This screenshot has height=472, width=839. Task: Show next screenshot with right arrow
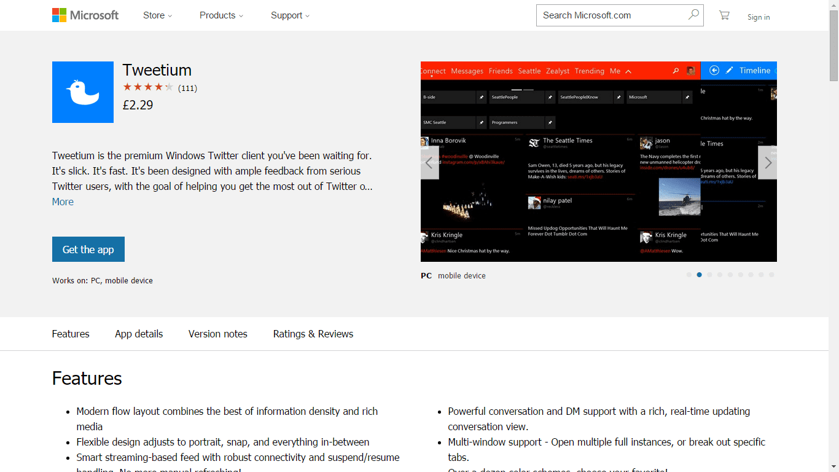[768, 162]
